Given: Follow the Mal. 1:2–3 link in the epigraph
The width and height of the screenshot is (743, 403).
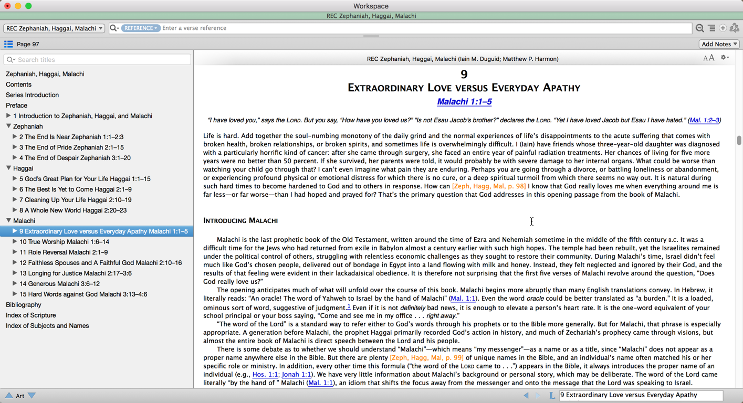Looking at the screenshot, I should (704, 120).
